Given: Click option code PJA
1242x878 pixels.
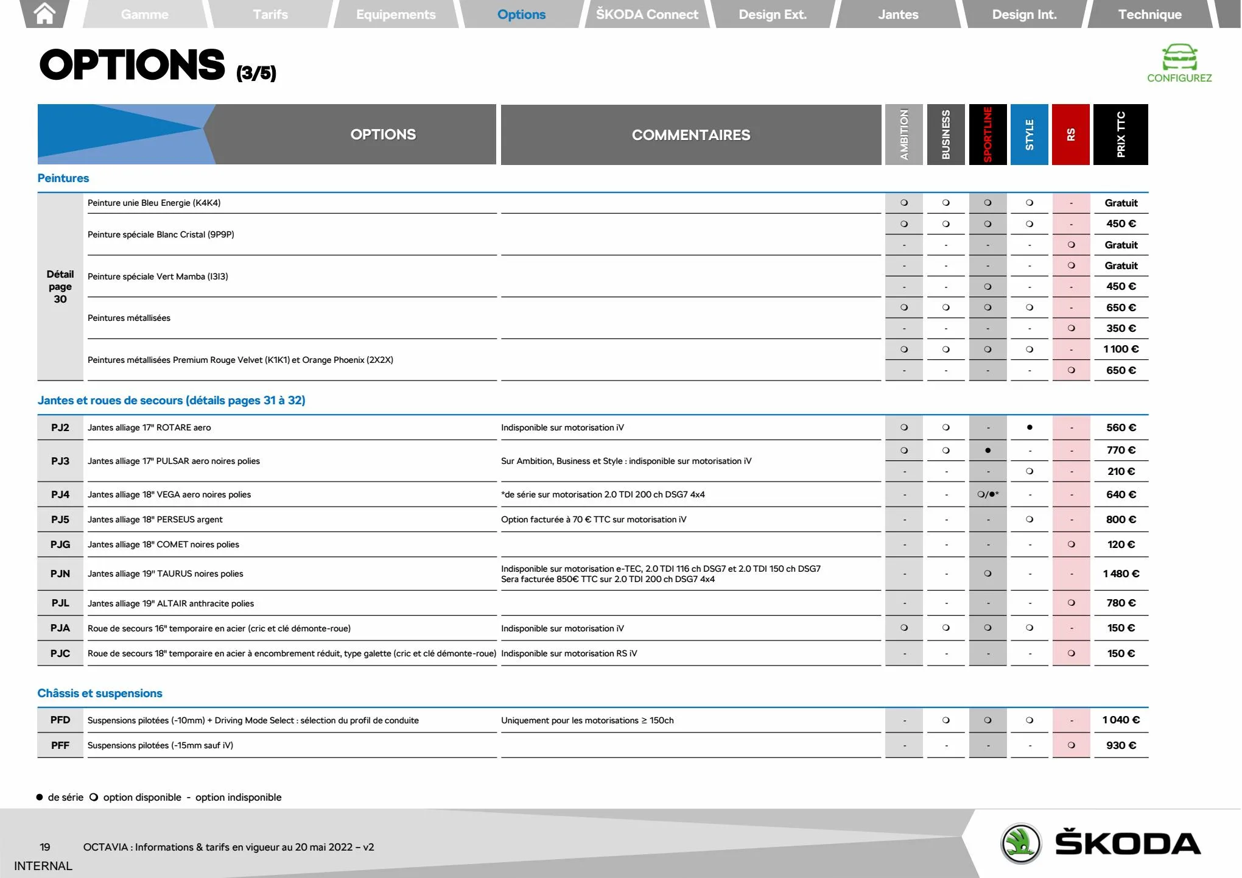Looking at the screenshot, I should [60, 628].
